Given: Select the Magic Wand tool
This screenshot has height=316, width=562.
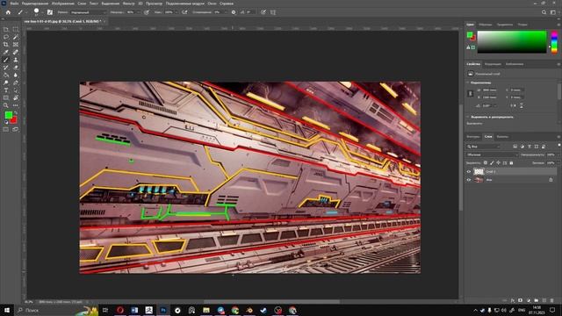Looking at the screenshot, I should point(16,37).
